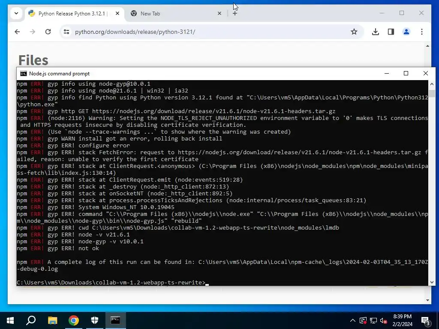The image size is (439, 329).
Task: Open Chrome three-dot menu
Action: (422, 32)
